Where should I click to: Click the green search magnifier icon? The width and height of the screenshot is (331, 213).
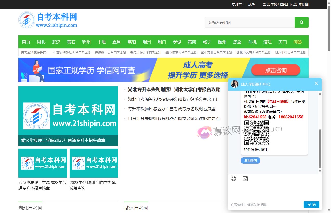pos(301,22)
